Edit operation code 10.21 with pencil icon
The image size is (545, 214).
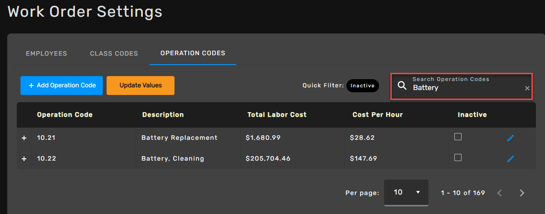[x=511, y=138]
